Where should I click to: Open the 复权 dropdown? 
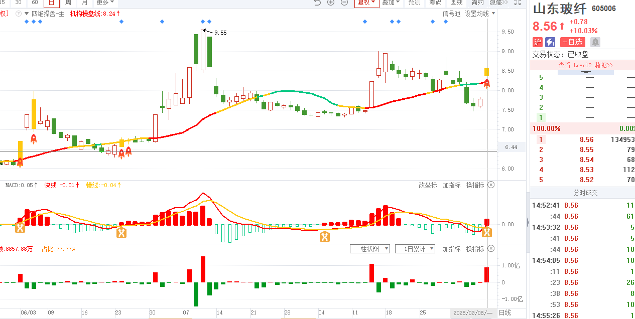tap(365, 3)
